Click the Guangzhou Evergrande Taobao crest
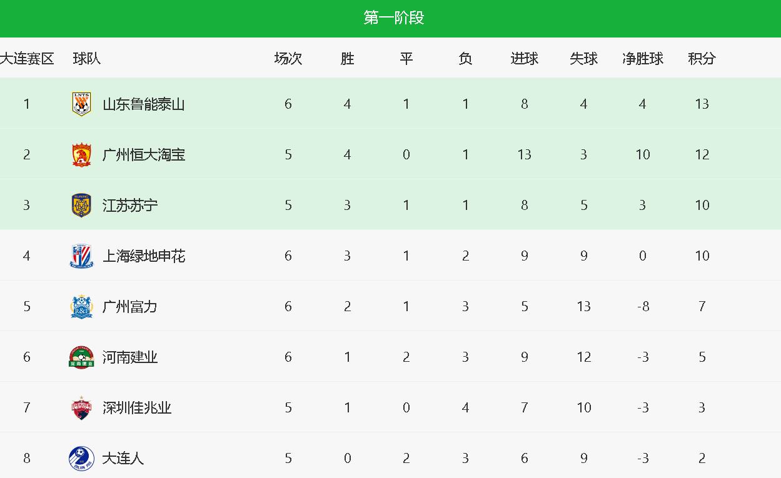The image size is (781, 478). click(x=81, y=154)
